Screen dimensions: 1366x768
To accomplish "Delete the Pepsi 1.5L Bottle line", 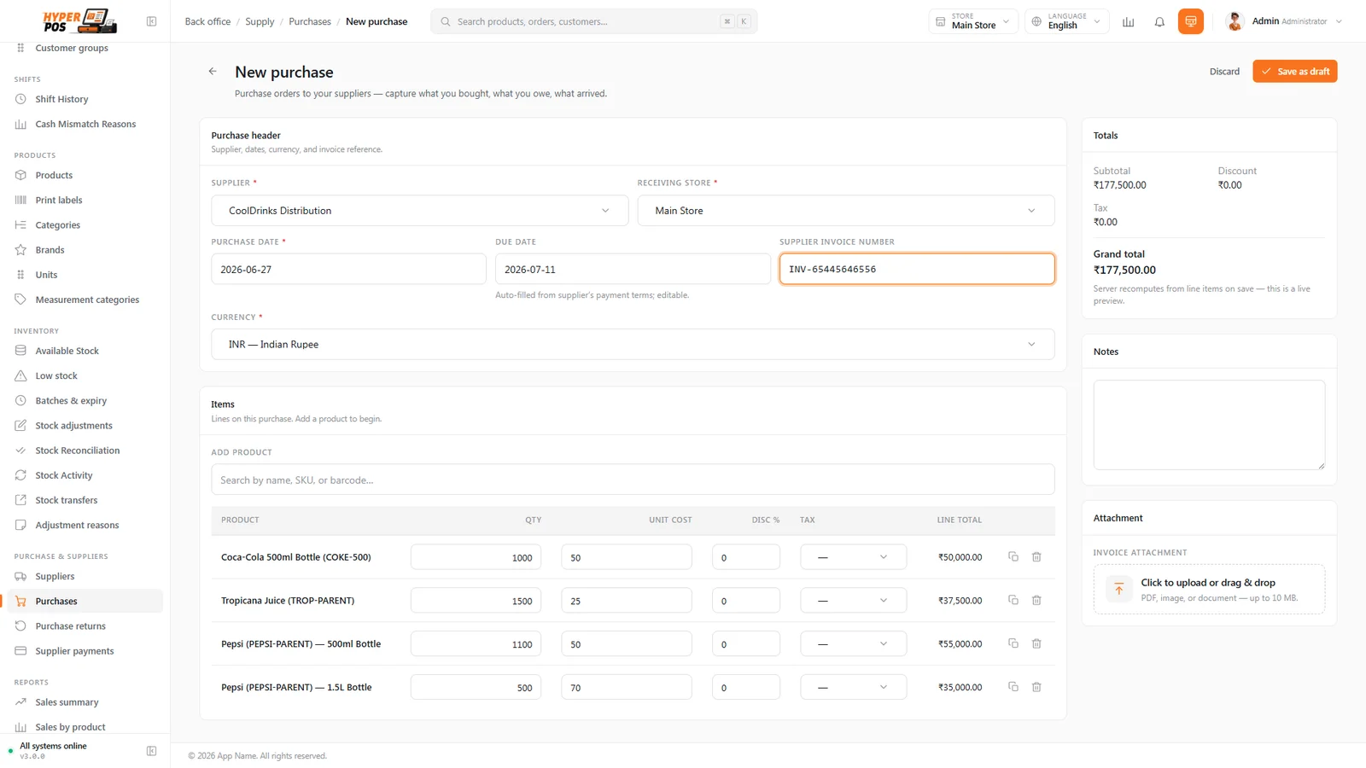I will click(1036, 687).
